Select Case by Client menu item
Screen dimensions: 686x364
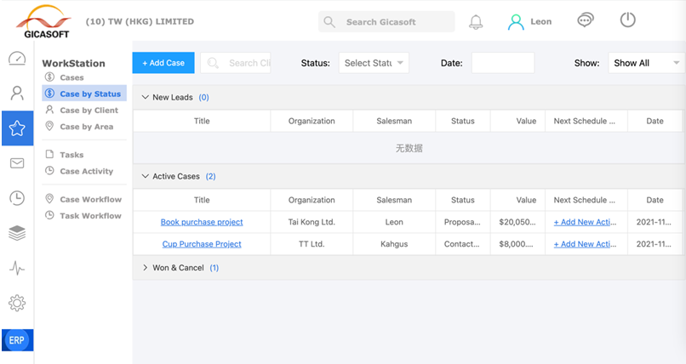[89, 111]
